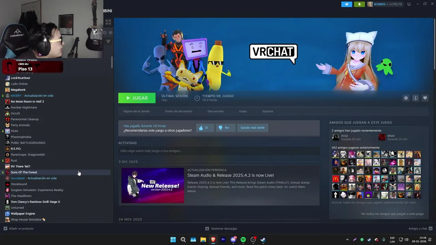Click the Rust game icon
436x245 pixels.
[7, 161]
